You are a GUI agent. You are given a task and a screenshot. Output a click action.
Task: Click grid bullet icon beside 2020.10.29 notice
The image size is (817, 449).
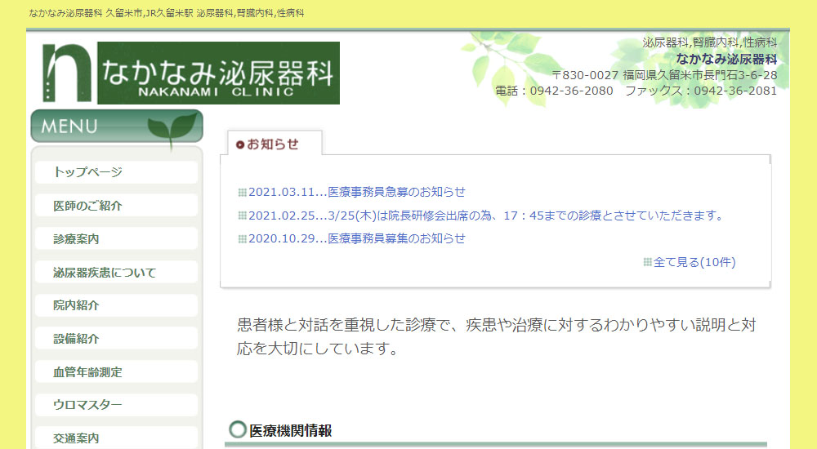pos(243,238)
